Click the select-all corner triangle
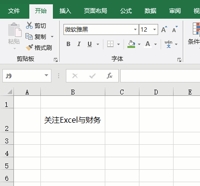Viewport: 200px width, 186px height. pos(10,92)
